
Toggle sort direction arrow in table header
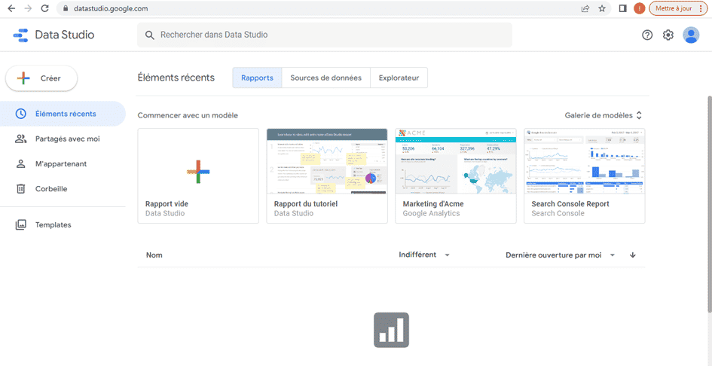[632, 255]
